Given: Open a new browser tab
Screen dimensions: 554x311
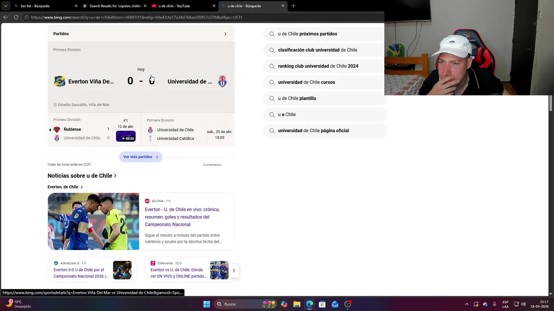Looking at the screenshot, I should [x=293, y=6].
